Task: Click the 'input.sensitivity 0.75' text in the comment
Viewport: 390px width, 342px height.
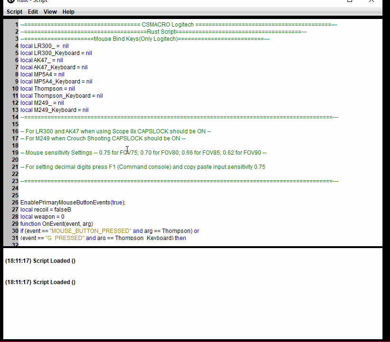Action: pos(239,167)
